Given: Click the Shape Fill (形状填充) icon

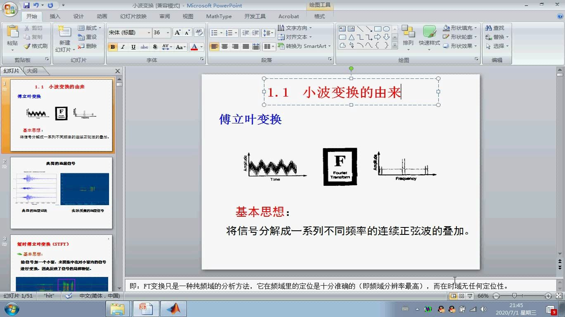Looking at the screenshot, I should (447, 28).
